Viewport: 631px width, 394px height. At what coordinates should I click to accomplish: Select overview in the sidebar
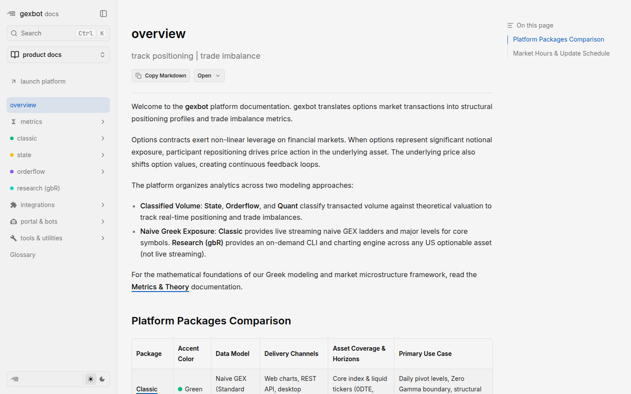click(x=58, y=105)
